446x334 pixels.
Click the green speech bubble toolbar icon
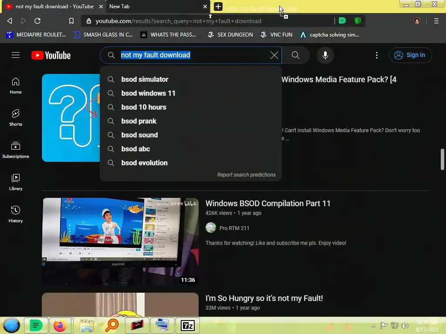pyautogui.click(x=342, y=20)
